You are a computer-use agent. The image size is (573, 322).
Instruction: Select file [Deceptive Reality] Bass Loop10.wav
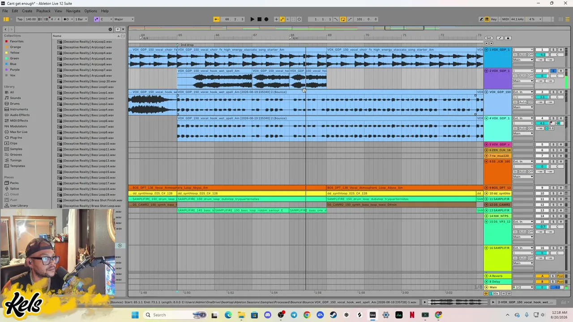[x=89, y=144]
